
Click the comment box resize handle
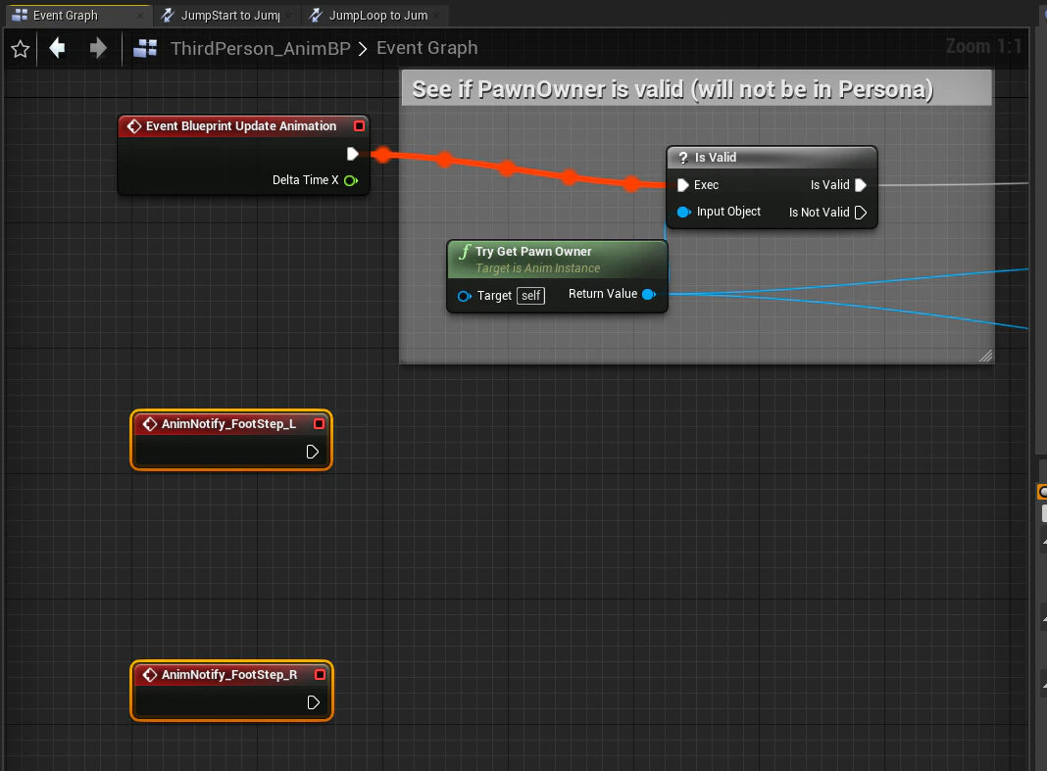coord(985,356)
